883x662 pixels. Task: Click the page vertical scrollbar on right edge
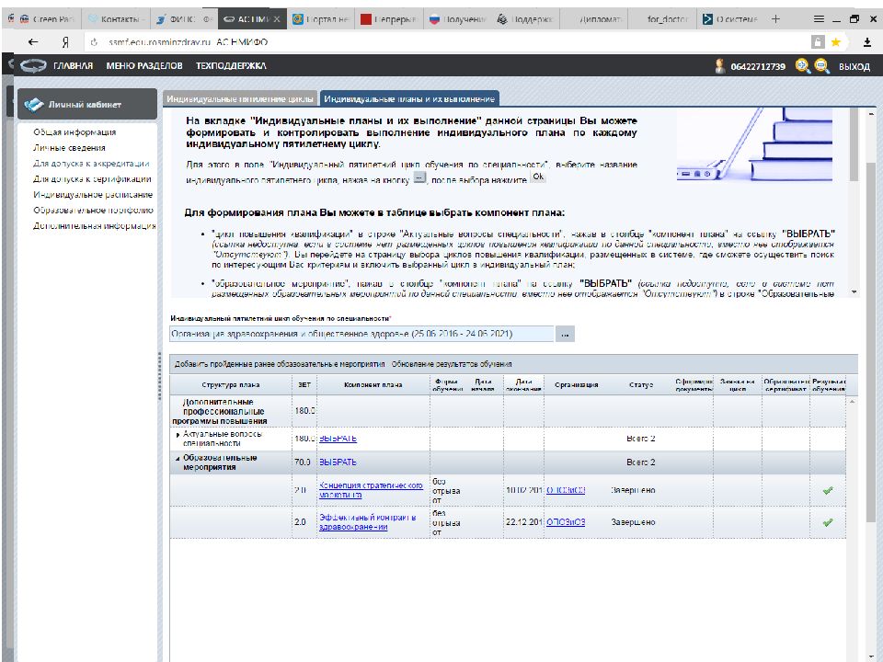point(871,343)
